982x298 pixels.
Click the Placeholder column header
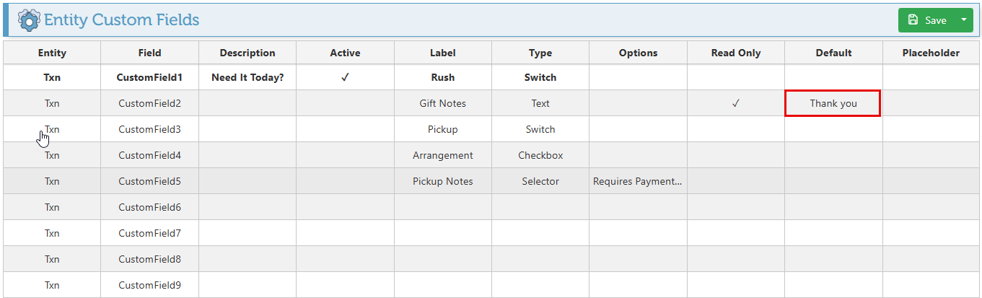click(931, 53)
